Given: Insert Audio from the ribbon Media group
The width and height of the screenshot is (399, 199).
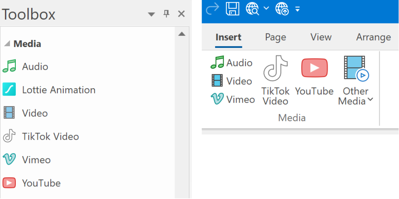Looking at the screenshot, I should (x=231, y=62).
